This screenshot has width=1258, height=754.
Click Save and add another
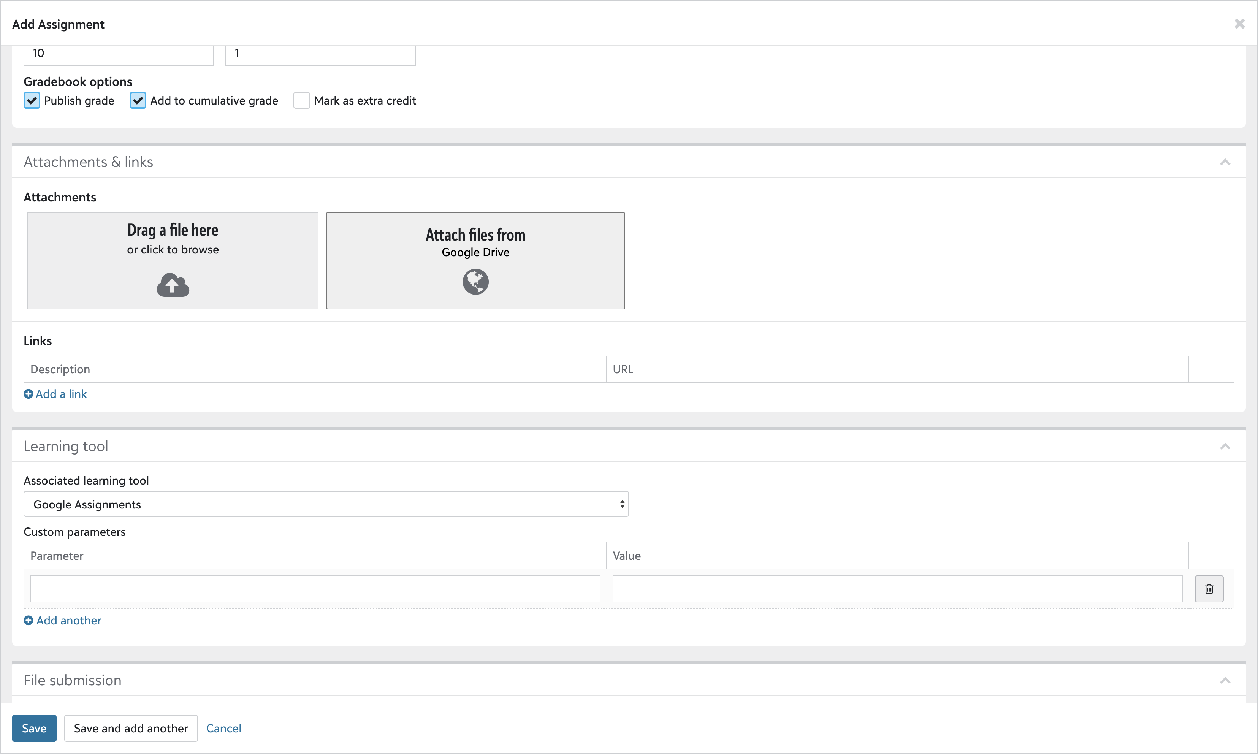[131, 728]
